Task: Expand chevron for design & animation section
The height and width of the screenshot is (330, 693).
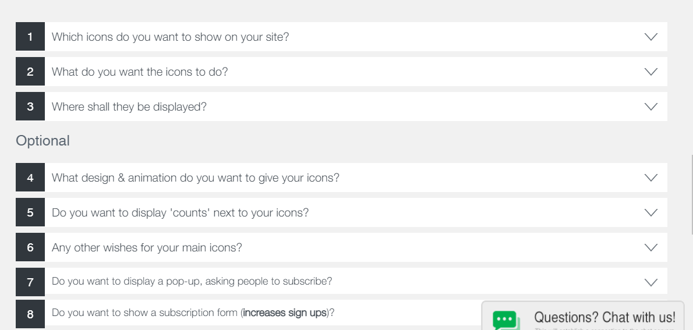Action: point(651,178)
